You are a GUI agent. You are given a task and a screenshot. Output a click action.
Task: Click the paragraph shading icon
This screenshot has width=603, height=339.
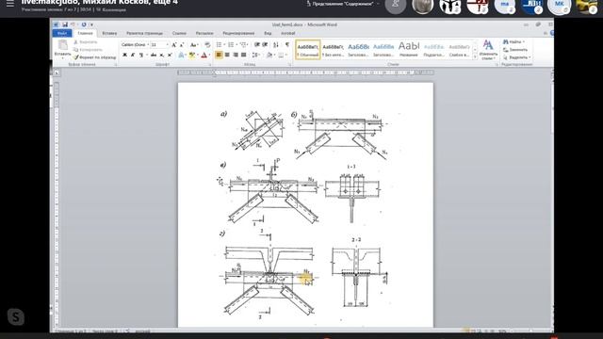click(x=269, y=56)
